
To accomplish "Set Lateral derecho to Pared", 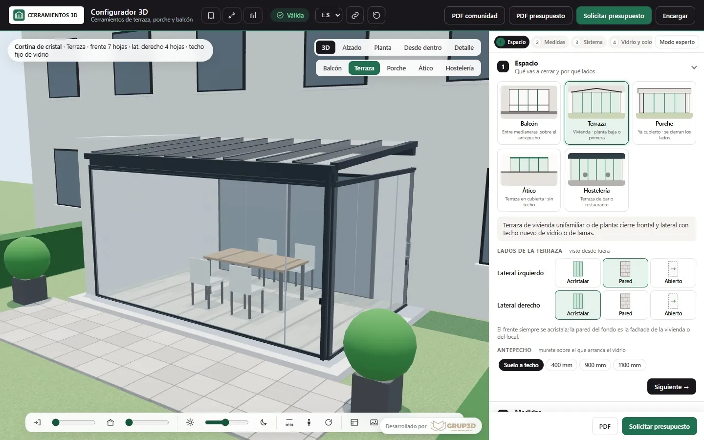I will (625, 305).
